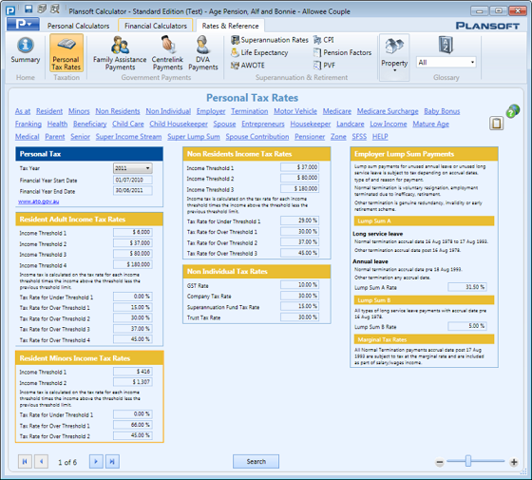Screen dimensions: 532x480
Task: Jump to Baby Bonus link
Action: (442, 111)
